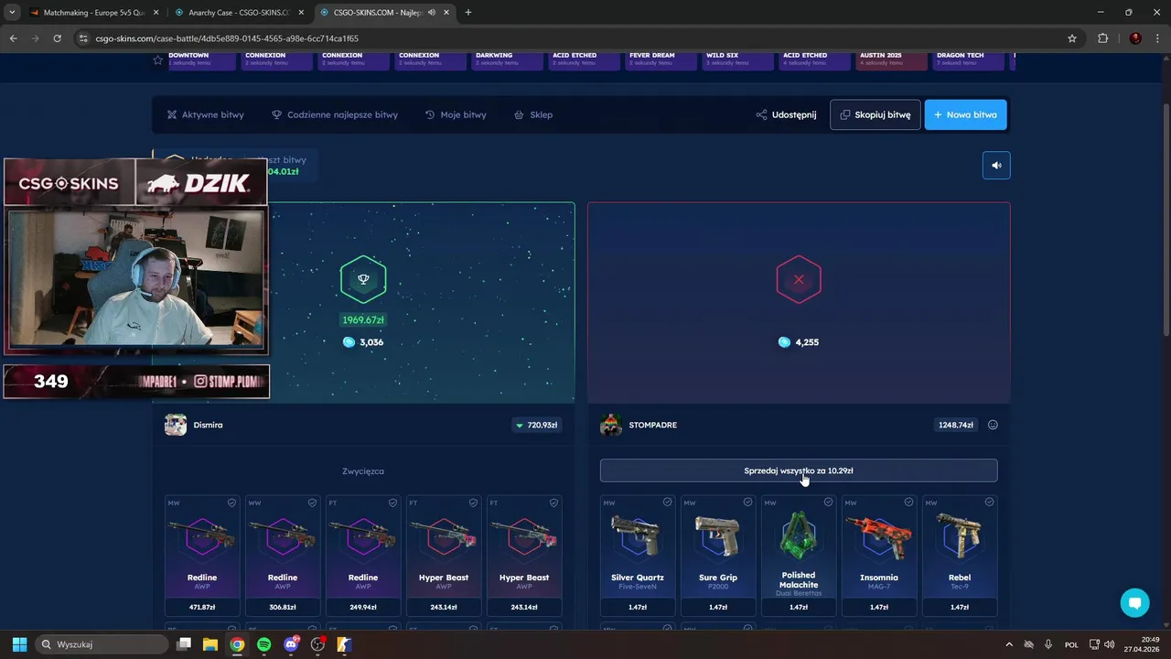1171x659 pixels.
Task: Click the red X loser hexagon
Action: click(x=799, y=279)
